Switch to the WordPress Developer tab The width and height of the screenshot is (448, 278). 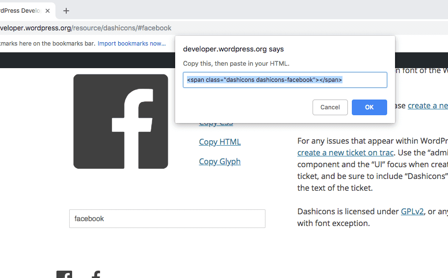[x=20, y=11]
